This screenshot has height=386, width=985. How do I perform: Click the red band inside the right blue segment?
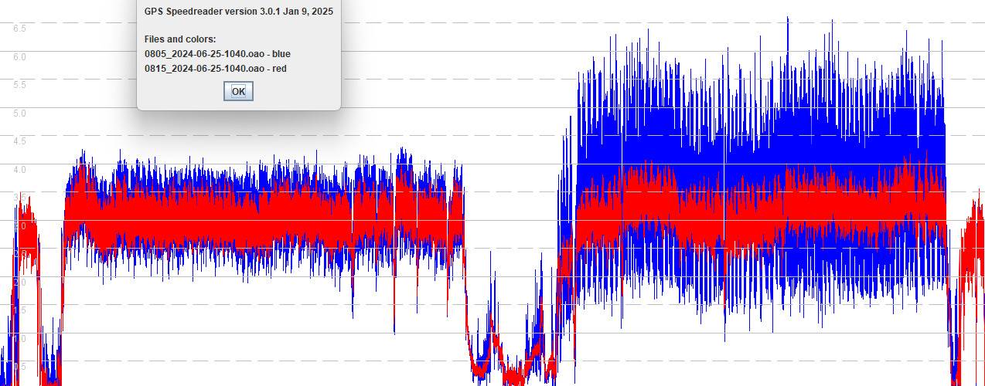[x=758, y=207]
